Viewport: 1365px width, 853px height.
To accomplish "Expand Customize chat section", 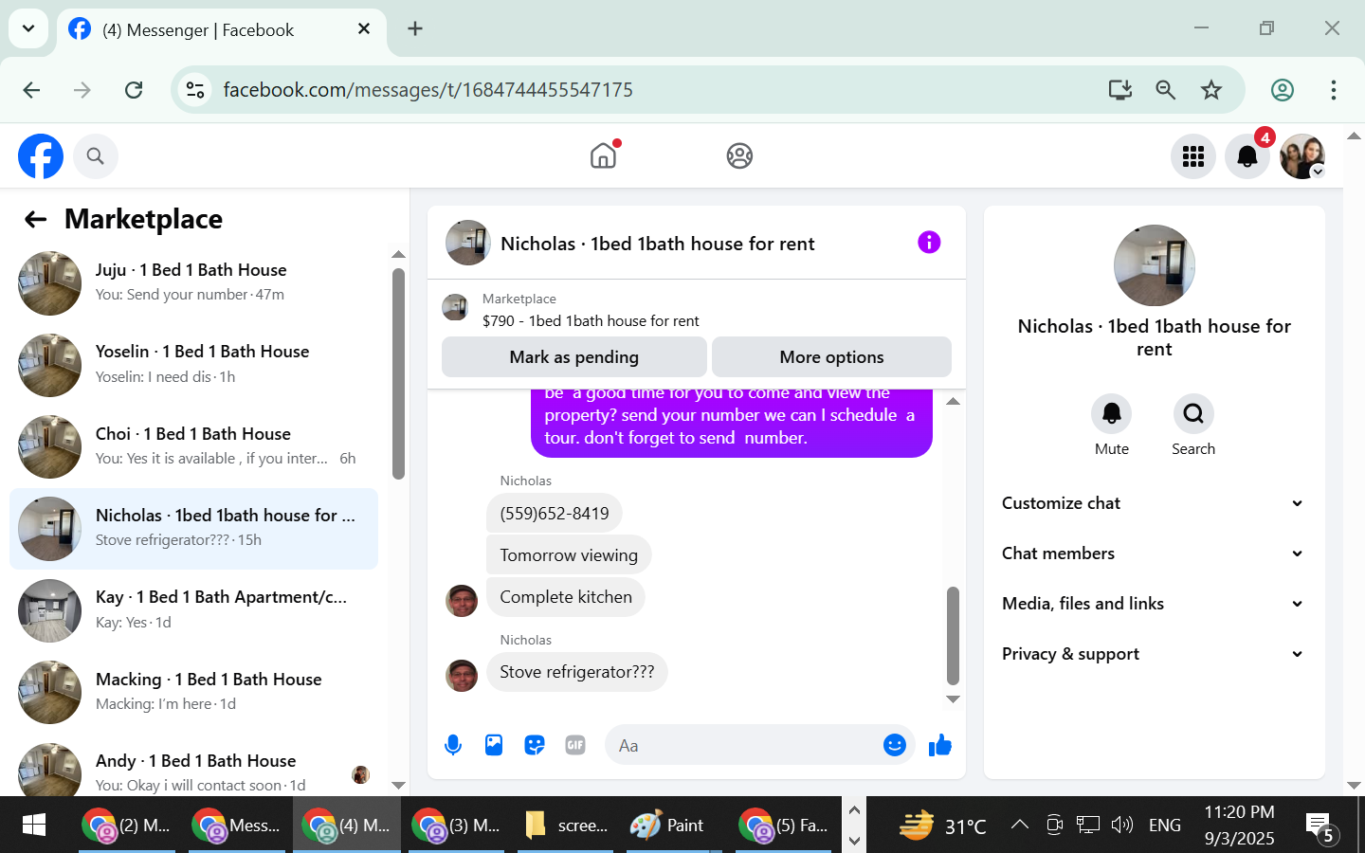I will tap(1154, 503).
